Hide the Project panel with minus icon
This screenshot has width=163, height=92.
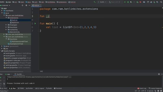(30, 5)
